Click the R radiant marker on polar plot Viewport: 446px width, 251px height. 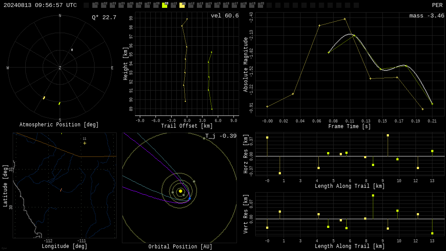pos(72,50)
